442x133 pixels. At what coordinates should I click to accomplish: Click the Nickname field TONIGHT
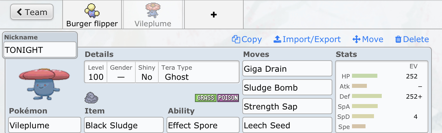tap(40, 50)
